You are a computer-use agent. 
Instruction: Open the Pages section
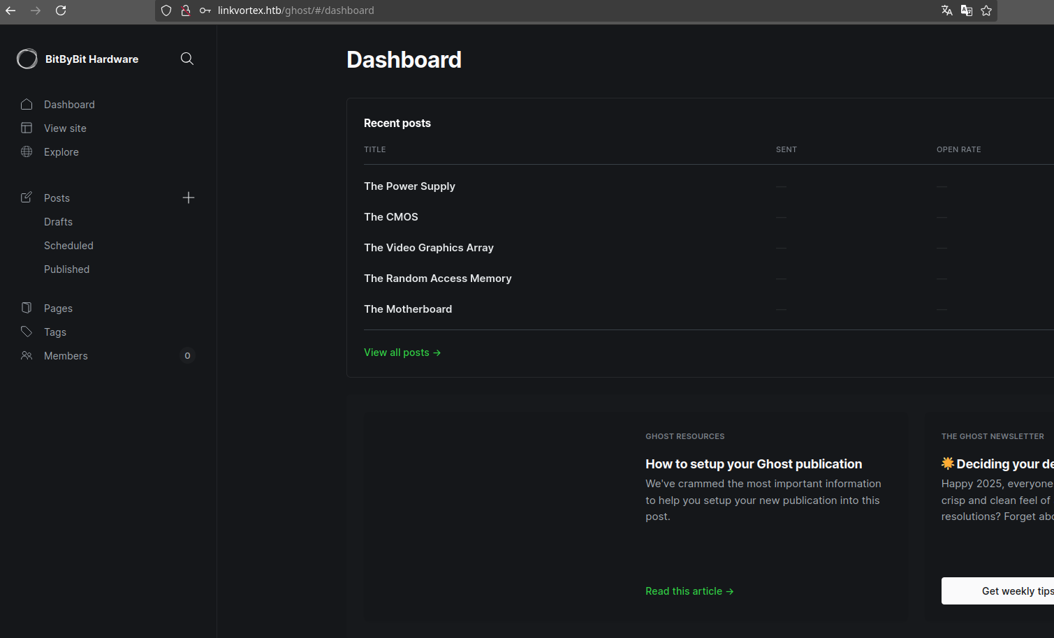(58, 309)
